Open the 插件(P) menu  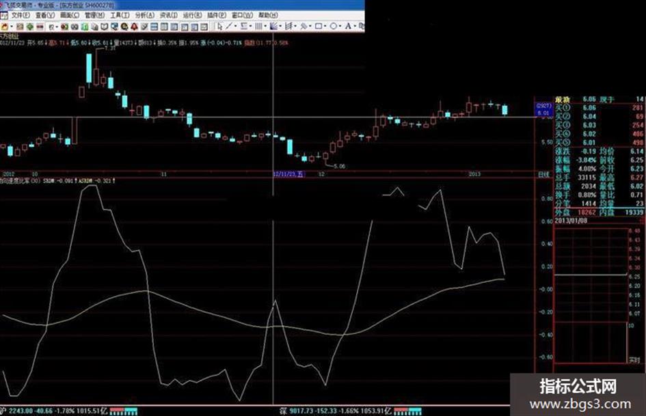click(x=216, y=15)
